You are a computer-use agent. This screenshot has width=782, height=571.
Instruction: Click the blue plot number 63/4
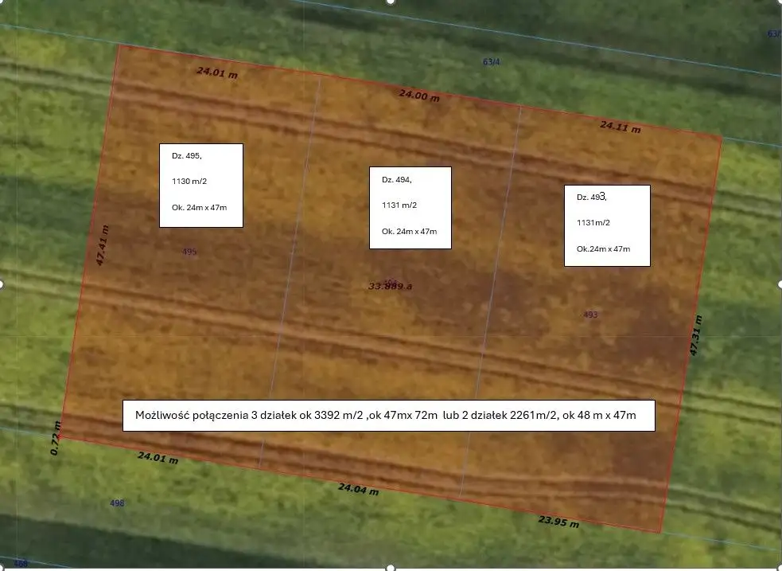pos(492,62)
